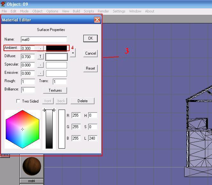
Task: Click the white color preview bar
Action: 62,129
